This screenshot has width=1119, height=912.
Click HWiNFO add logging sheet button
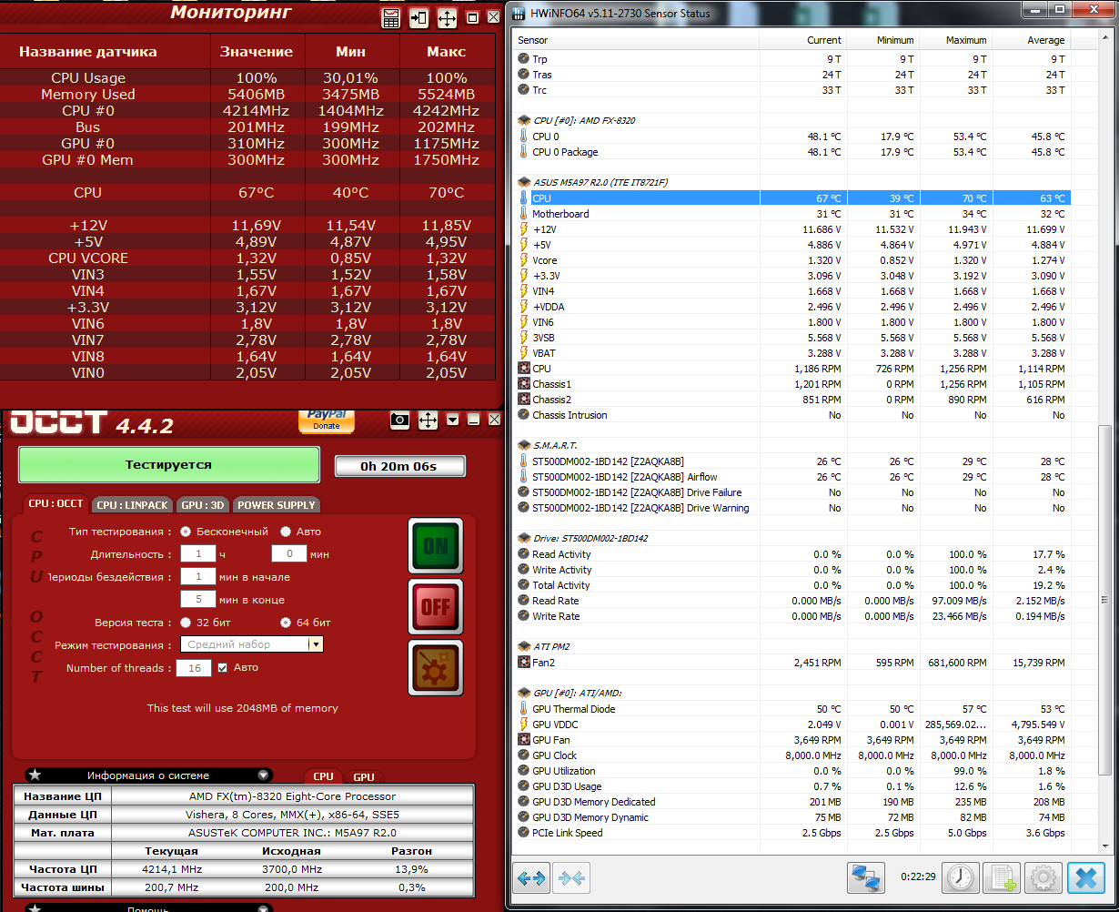[x=1003, y=878]
